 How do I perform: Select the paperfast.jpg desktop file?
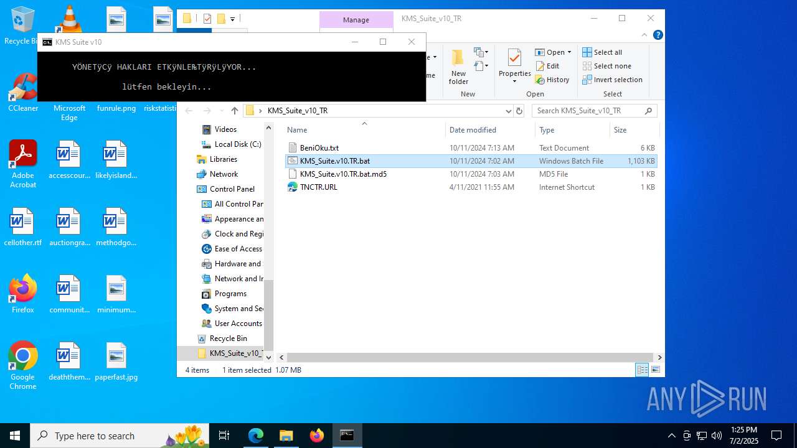116,362
